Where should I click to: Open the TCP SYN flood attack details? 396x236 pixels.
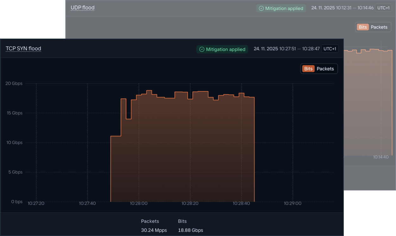(23, 48)
